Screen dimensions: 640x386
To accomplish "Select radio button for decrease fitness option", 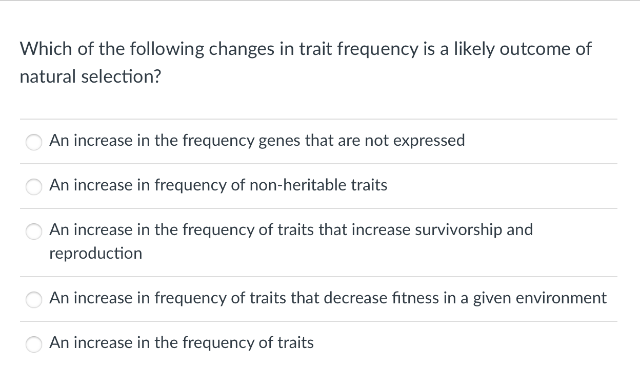I will (x=33, y=300).
